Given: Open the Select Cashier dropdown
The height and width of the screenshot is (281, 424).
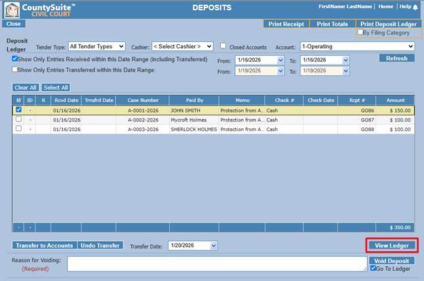Looking at the screenshot, I should (x=183, y=46).
